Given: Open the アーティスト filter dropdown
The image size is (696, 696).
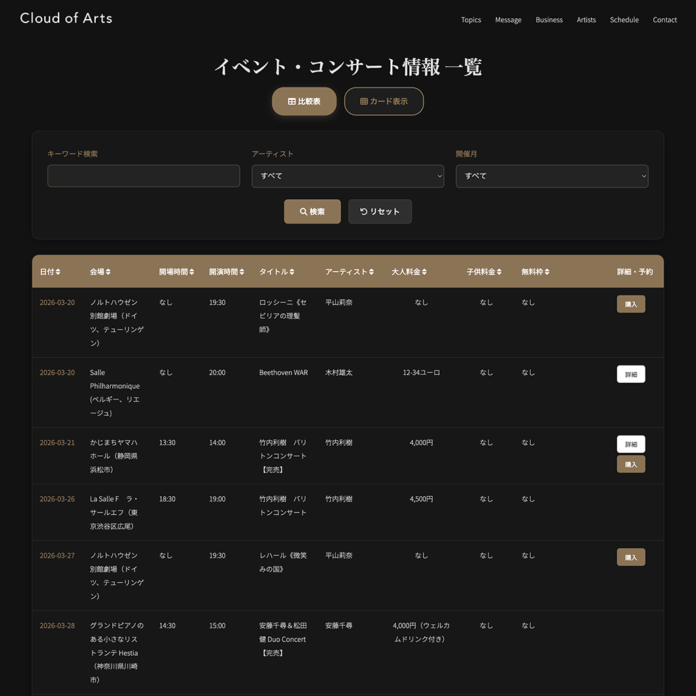Looking at the screenshot, I should tap(347, 176).
